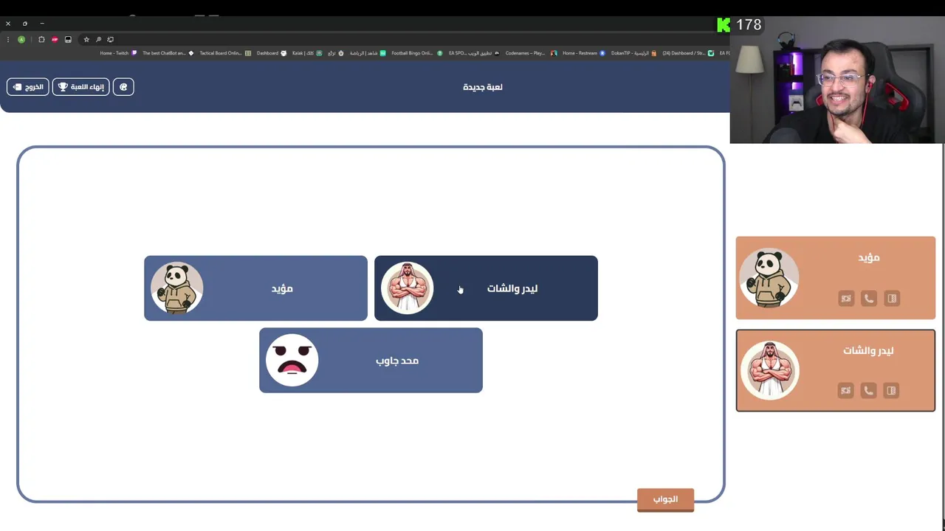Open the Tactical Board Online bookmark

225,53
